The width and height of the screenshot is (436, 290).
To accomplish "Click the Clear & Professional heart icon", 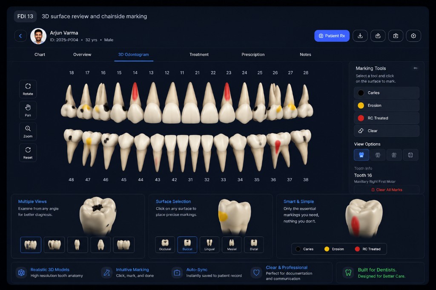I will (x=256, y=273).
